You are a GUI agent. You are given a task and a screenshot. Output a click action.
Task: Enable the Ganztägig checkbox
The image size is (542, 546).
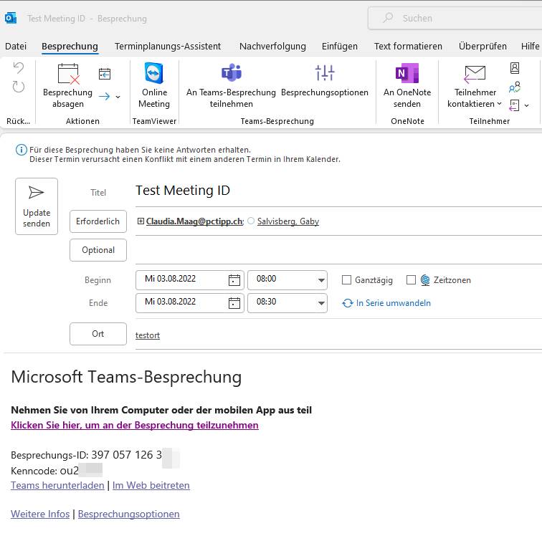click(x=346, y=280)
